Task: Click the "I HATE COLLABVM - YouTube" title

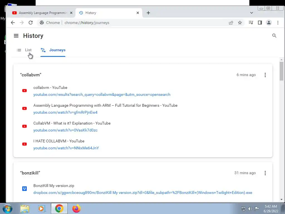Action: (x=59, y=141)
